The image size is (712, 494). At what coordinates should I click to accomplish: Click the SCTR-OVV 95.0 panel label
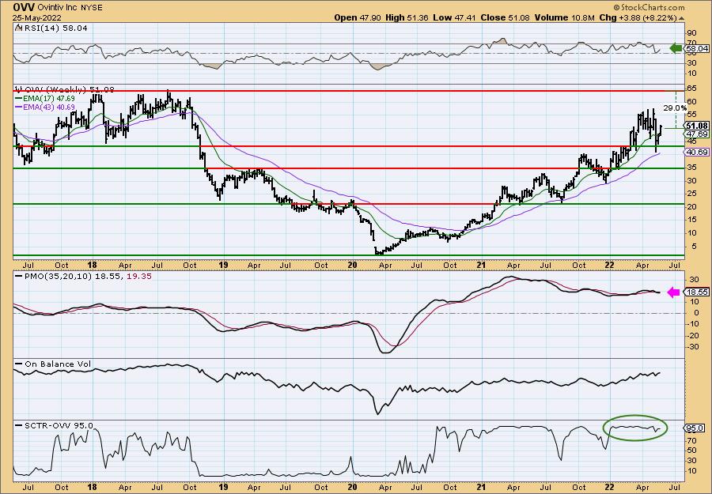click(x=58, y=425)
